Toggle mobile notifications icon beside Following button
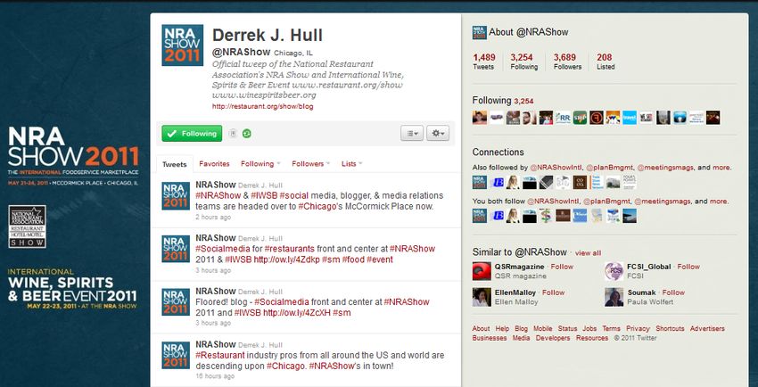This screenshot has height=387, width=758. click(233, 134)
